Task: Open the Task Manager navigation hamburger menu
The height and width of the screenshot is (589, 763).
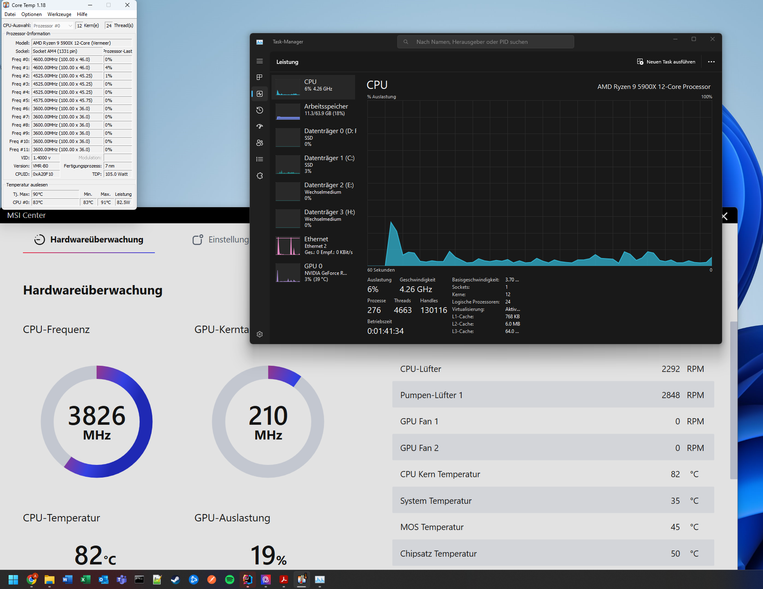Action: pos(260,61)
